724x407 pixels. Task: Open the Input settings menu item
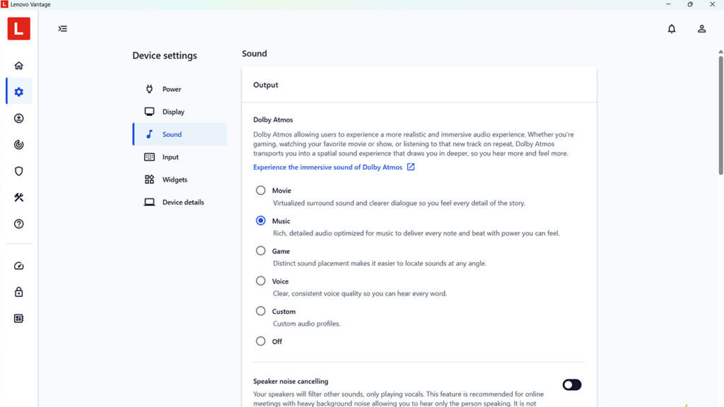180,157
